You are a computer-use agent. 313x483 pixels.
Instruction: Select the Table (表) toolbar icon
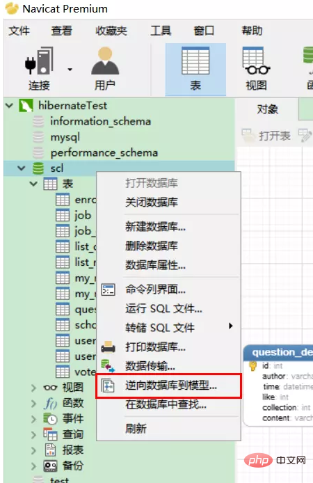tap(195, 61)
